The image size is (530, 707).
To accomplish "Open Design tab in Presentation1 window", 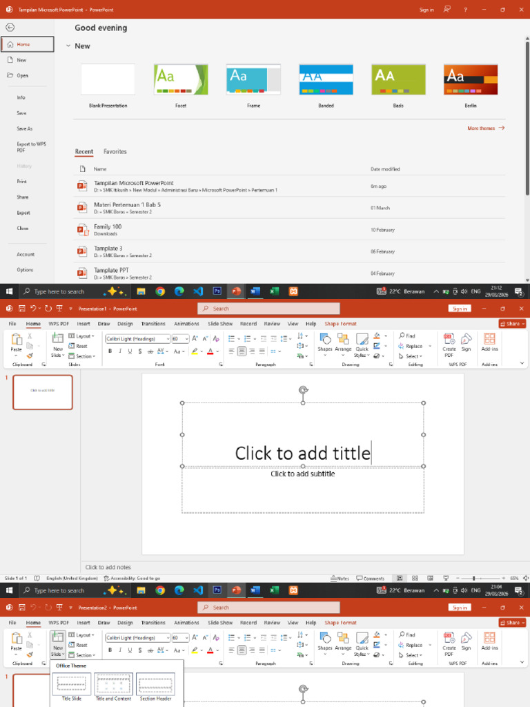I will [125, 324].
